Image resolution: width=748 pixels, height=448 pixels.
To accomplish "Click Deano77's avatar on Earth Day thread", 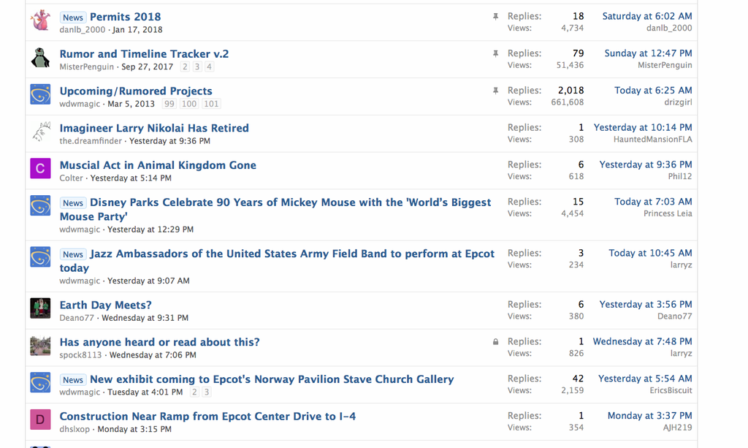I will coord(40,308).
